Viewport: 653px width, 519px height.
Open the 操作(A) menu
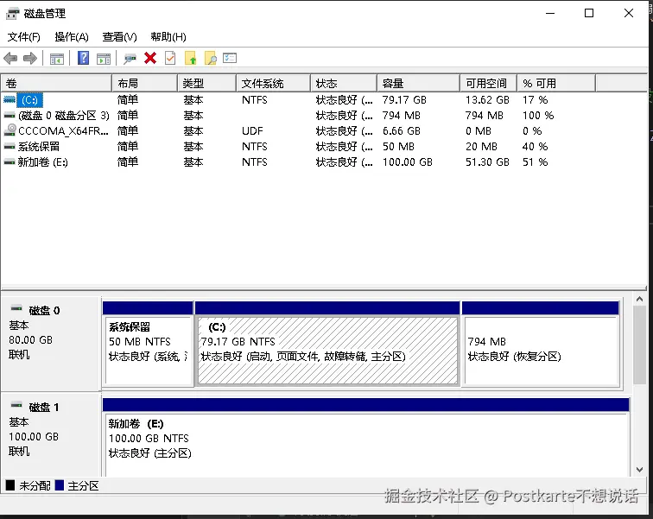click(x=72, y=37)
